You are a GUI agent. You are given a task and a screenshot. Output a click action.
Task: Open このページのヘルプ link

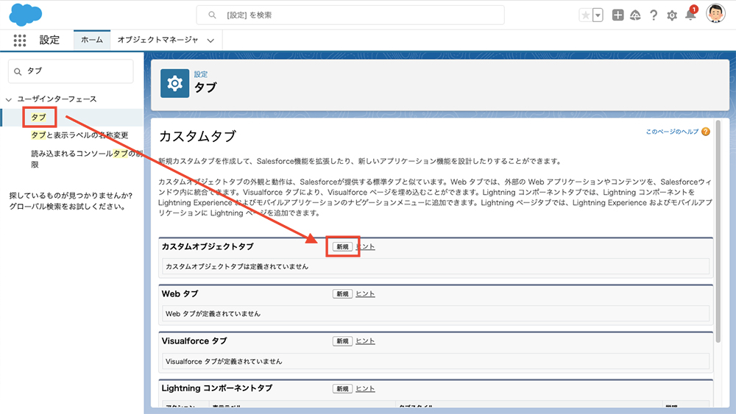(672, 132)
